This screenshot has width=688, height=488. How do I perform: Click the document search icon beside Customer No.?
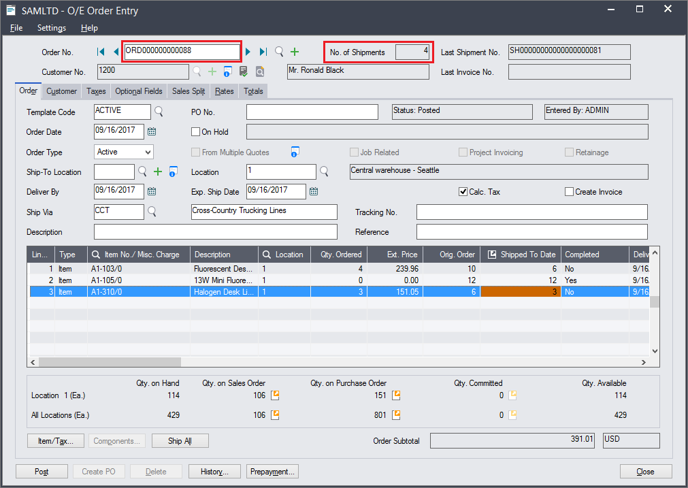(260, 71)
